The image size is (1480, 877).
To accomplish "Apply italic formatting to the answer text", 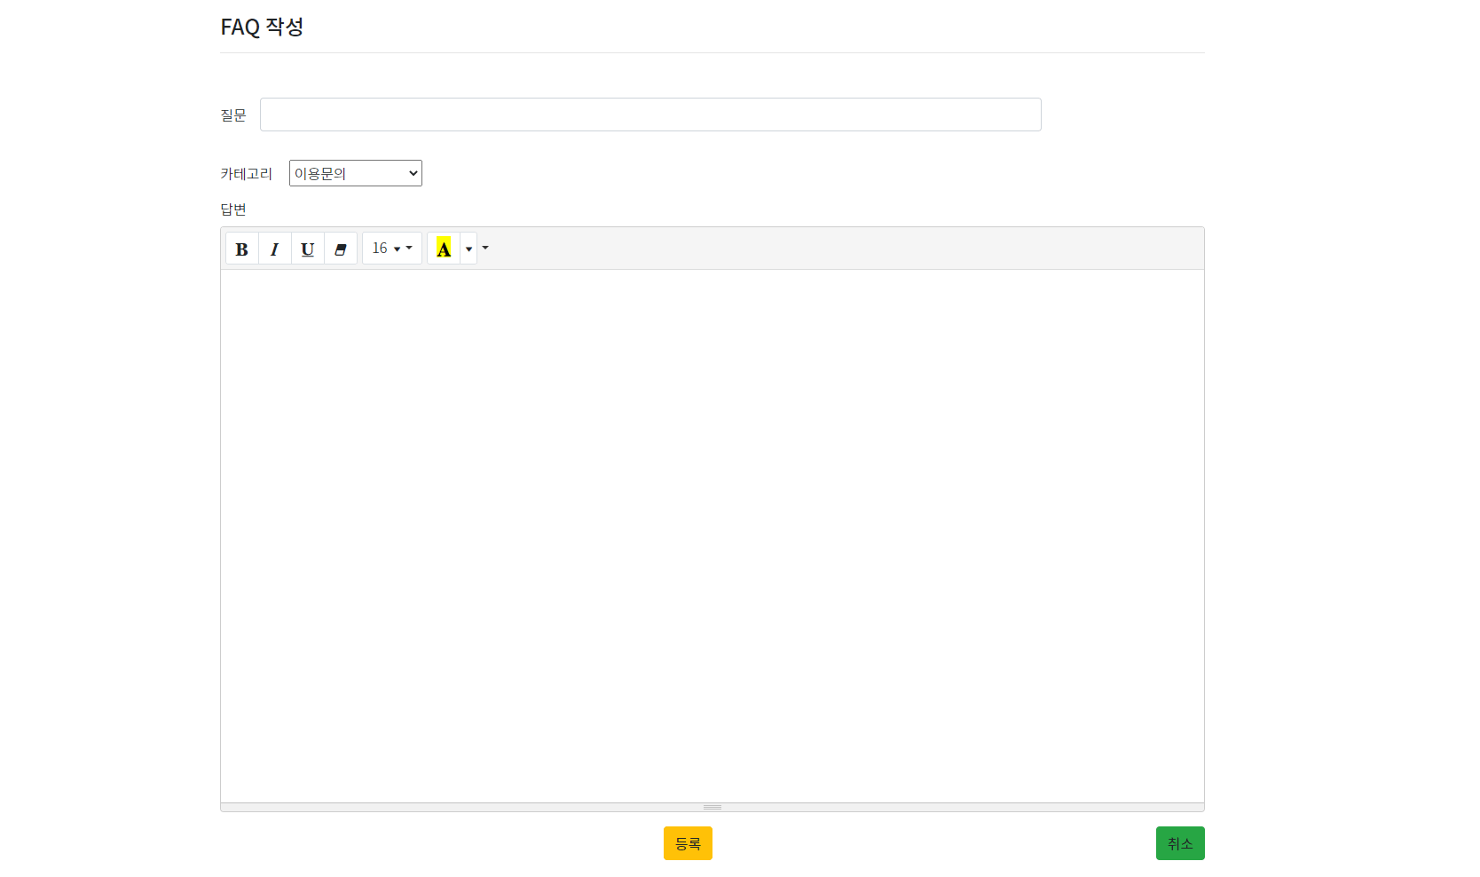I will click(274, 249).
